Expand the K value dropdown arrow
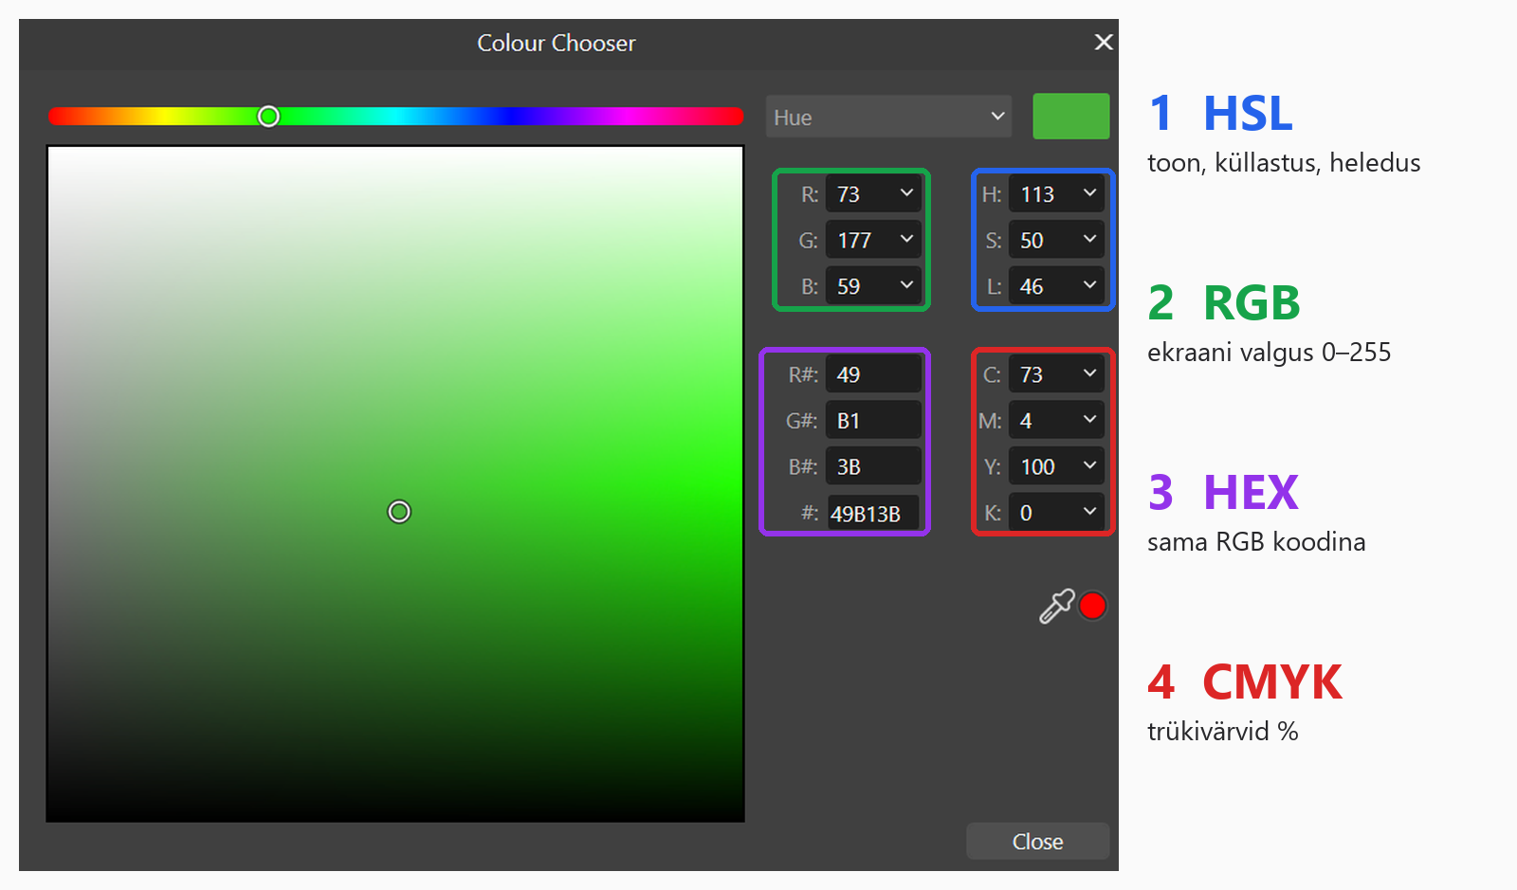Screen dimensions: 1517x890 coord(1089,512)
